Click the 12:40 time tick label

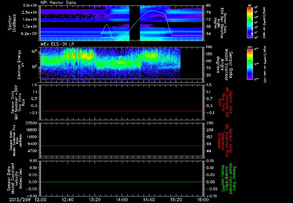coord(68,200)
